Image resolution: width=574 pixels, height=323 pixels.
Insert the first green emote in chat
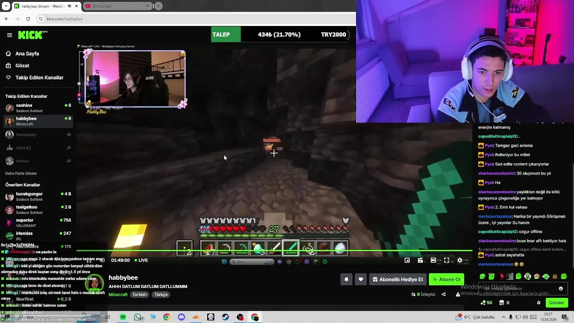pyautogui.click(x=483, y=276)
